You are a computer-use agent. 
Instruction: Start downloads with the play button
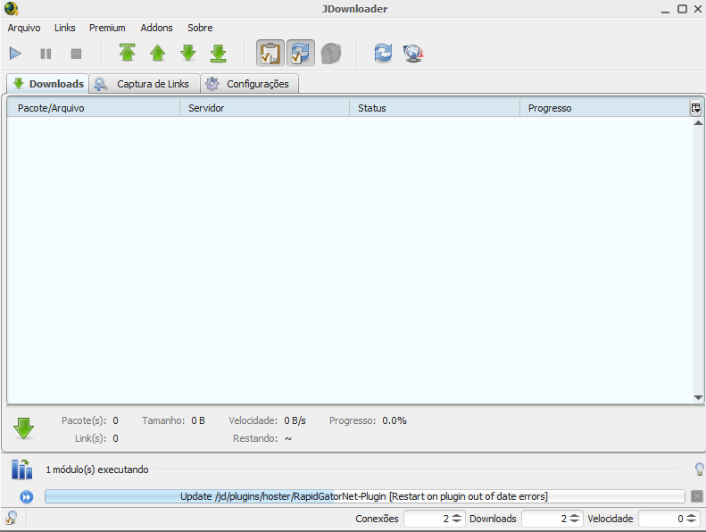point(16,54)
